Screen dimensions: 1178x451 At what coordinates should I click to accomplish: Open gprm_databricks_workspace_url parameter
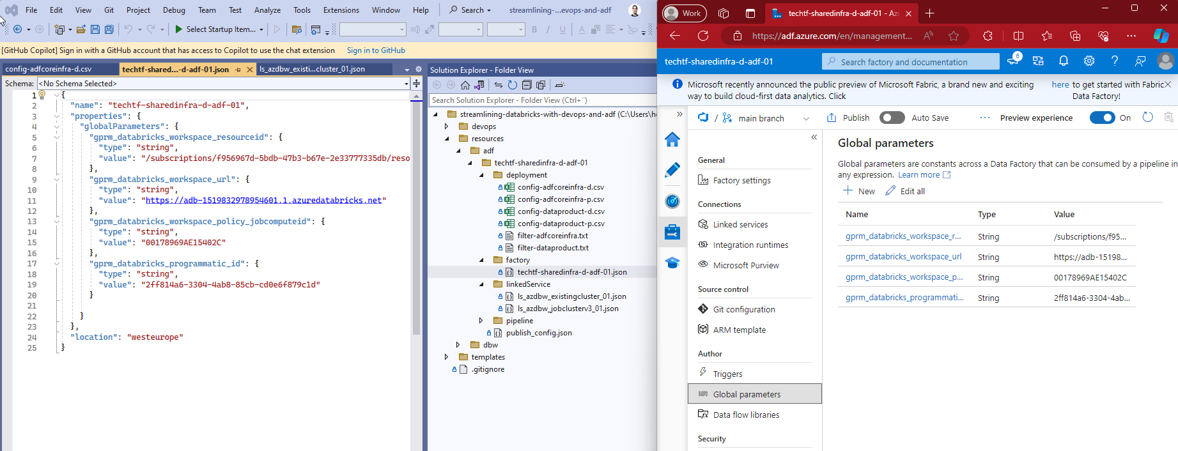point(903,257)
